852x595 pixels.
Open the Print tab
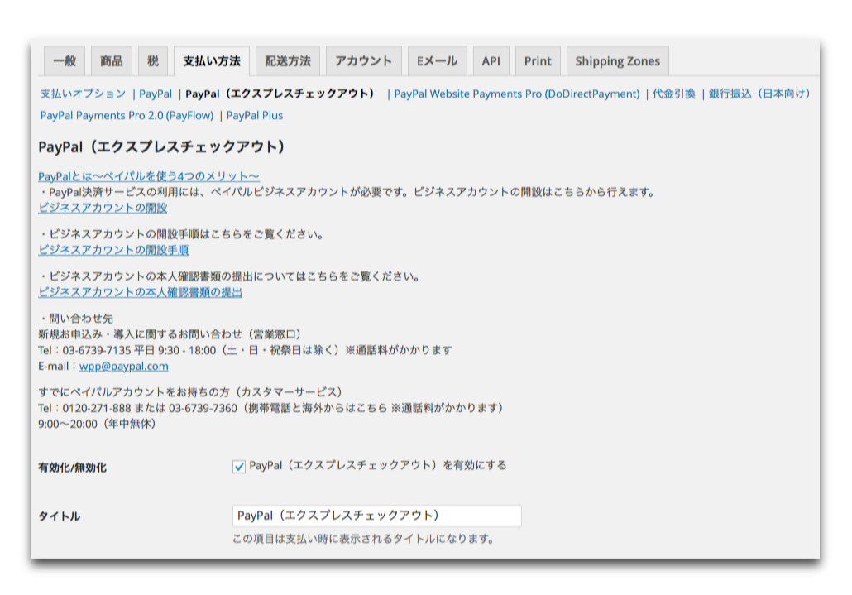(538, 61)
